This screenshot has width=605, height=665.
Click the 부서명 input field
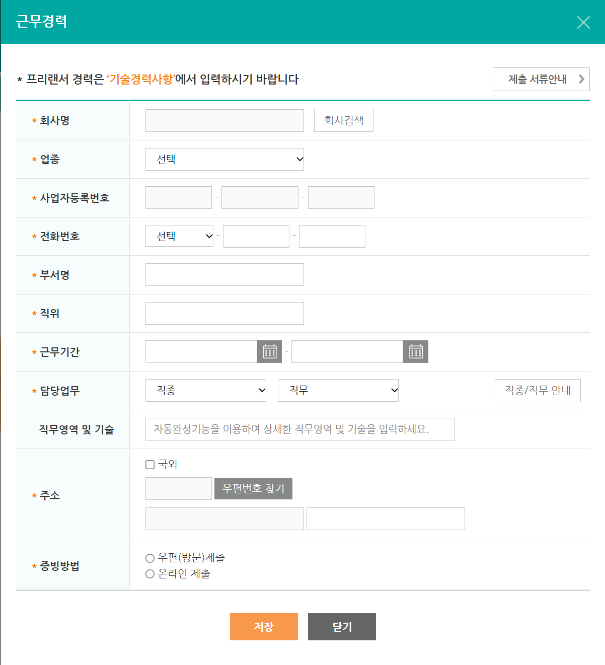pos(224,274)
